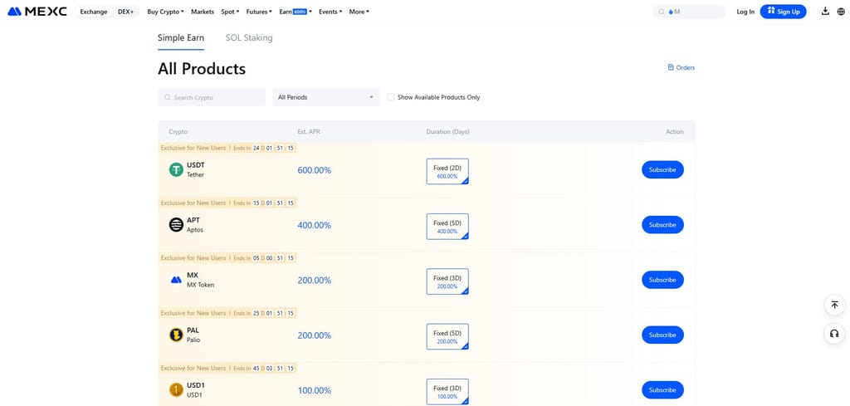Click the MX Token coin icon

[176, 281]
